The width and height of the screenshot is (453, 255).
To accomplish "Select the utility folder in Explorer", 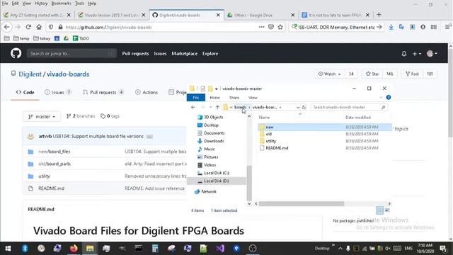I will click(x=270, y=141).
